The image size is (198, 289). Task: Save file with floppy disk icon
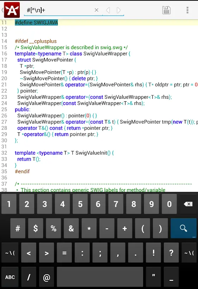coord(166,10)
